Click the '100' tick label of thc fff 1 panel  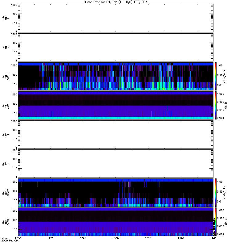(x=15, y=130)
